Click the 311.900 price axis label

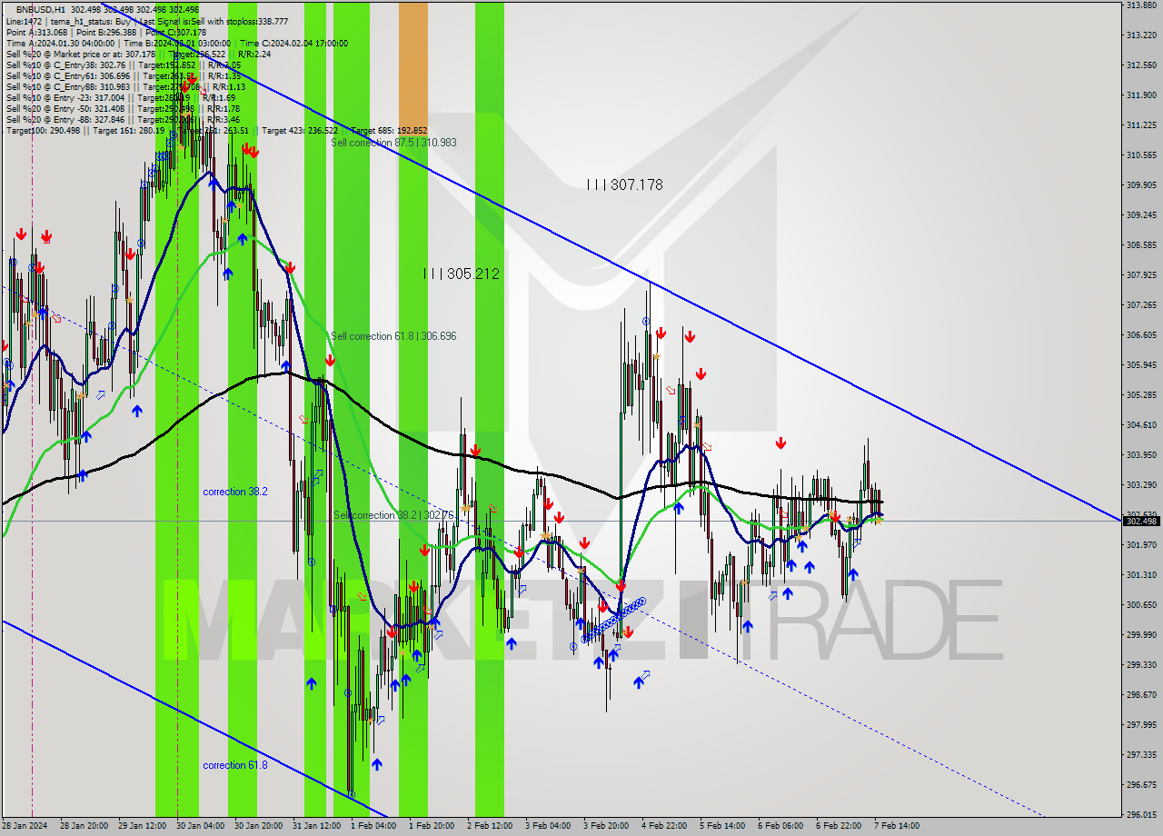[1141, 95]
